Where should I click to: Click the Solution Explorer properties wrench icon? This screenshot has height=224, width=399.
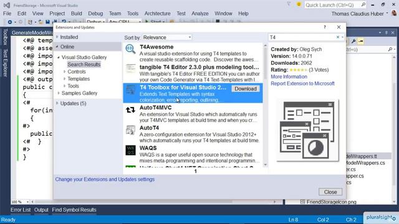353,41
